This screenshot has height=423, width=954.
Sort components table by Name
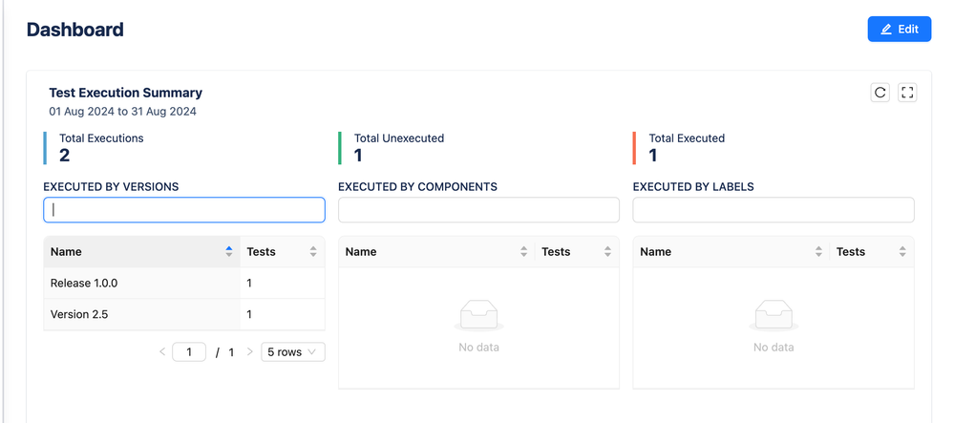click(x=523, y=252)
